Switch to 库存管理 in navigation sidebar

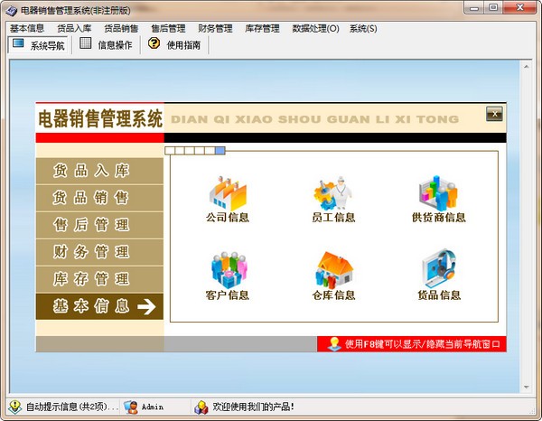click(91, 279)
